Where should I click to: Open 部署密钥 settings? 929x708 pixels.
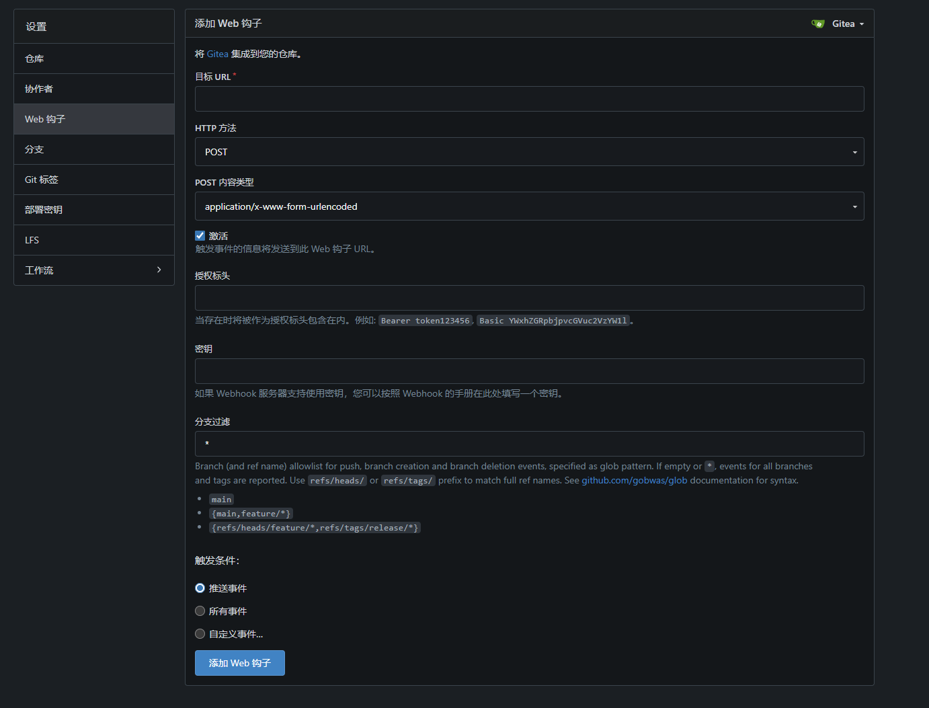94,210
